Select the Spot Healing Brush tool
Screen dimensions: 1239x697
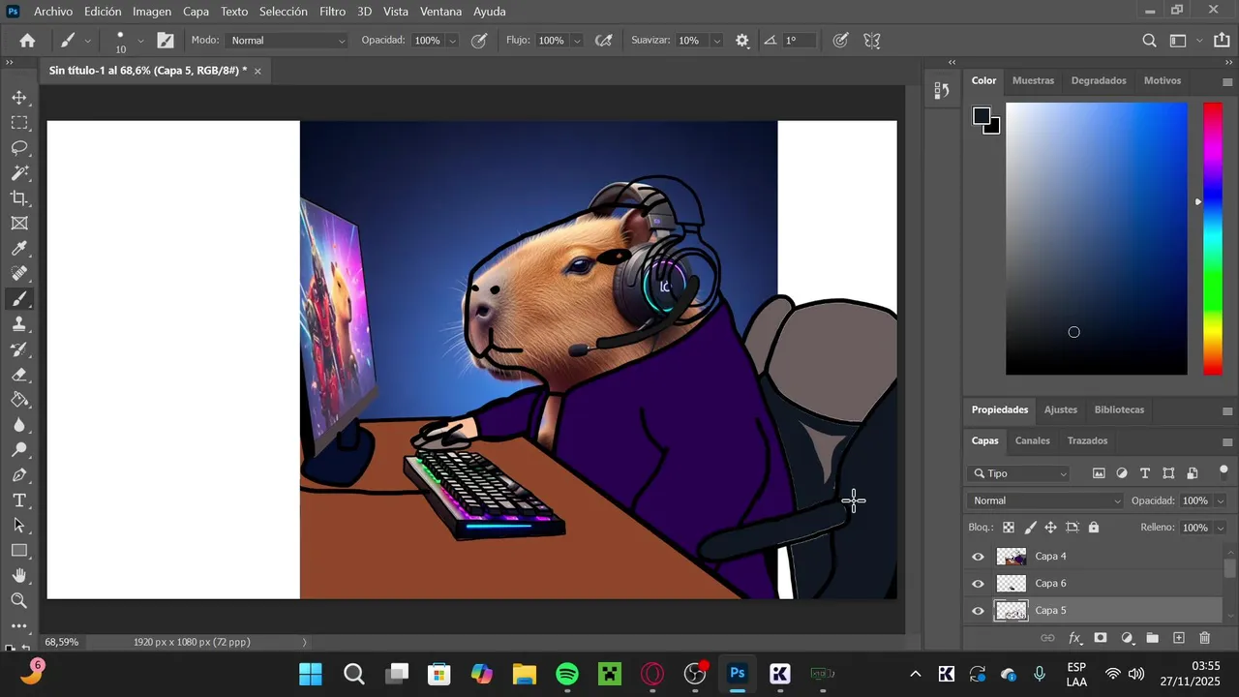[19, 274]
